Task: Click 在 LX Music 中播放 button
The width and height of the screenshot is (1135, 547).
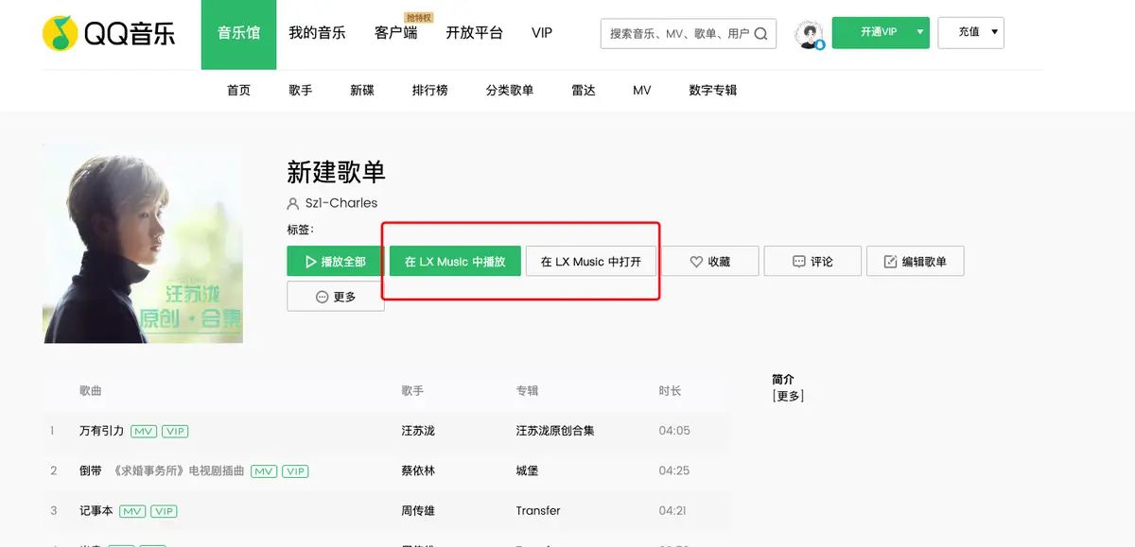Action: (x=455, y=262)
